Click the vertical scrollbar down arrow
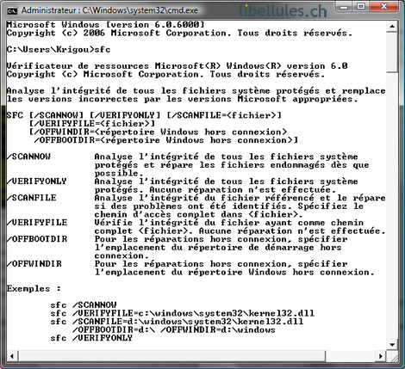Screen dimensions: 405x369 coord(392,344)
